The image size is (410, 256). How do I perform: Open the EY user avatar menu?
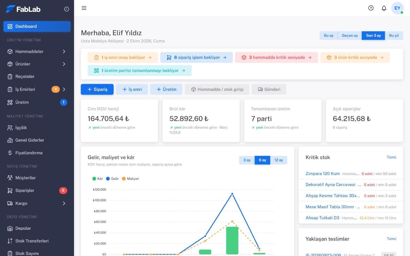(397, 8)
